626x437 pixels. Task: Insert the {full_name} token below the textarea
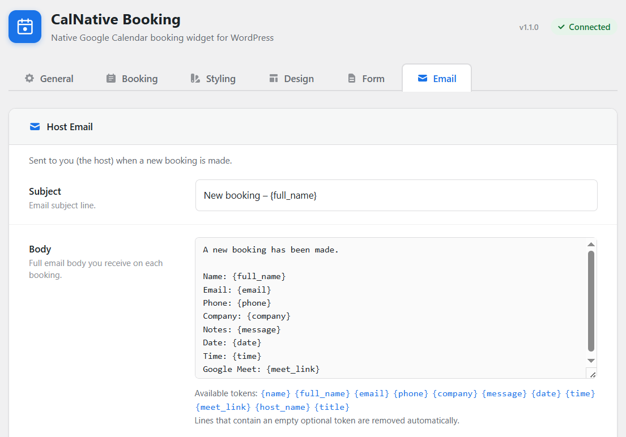point(322,393)
